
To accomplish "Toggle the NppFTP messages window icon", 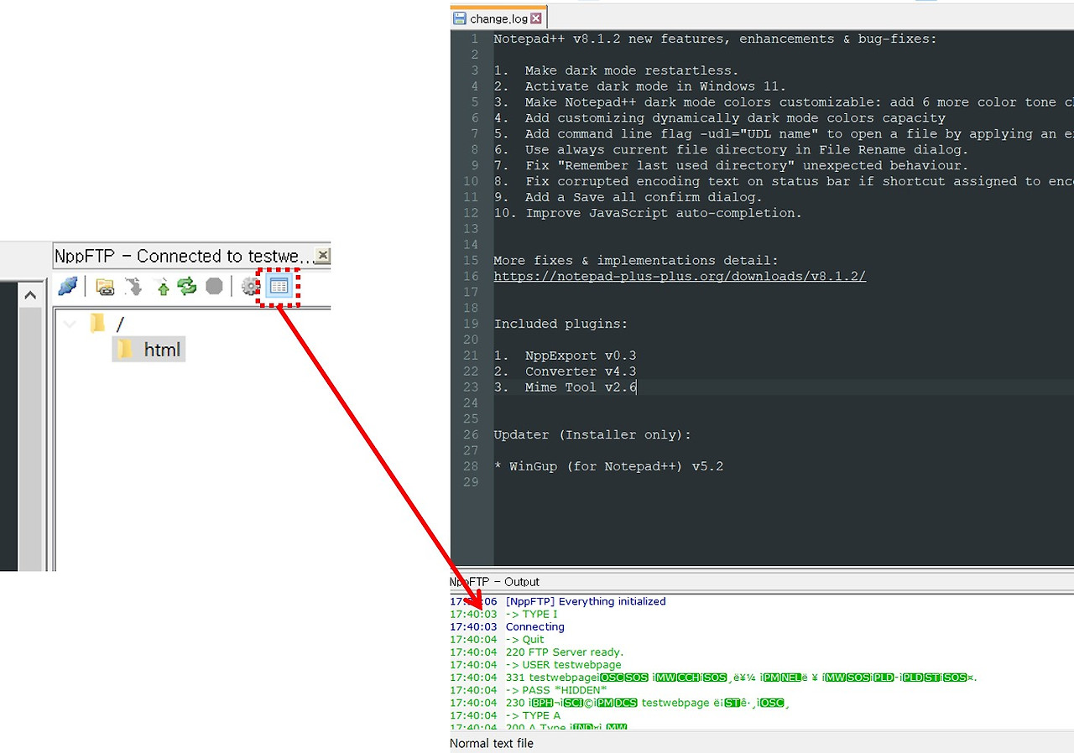I will click(279, 287).
